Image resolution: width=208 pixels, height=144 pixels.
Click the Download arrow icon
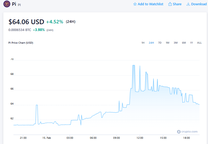click(x=188, y=4)
